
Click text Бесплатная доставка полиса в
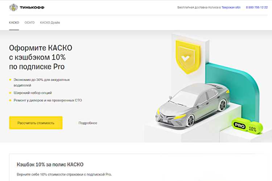pyautogui.click(x=199, y=8)
